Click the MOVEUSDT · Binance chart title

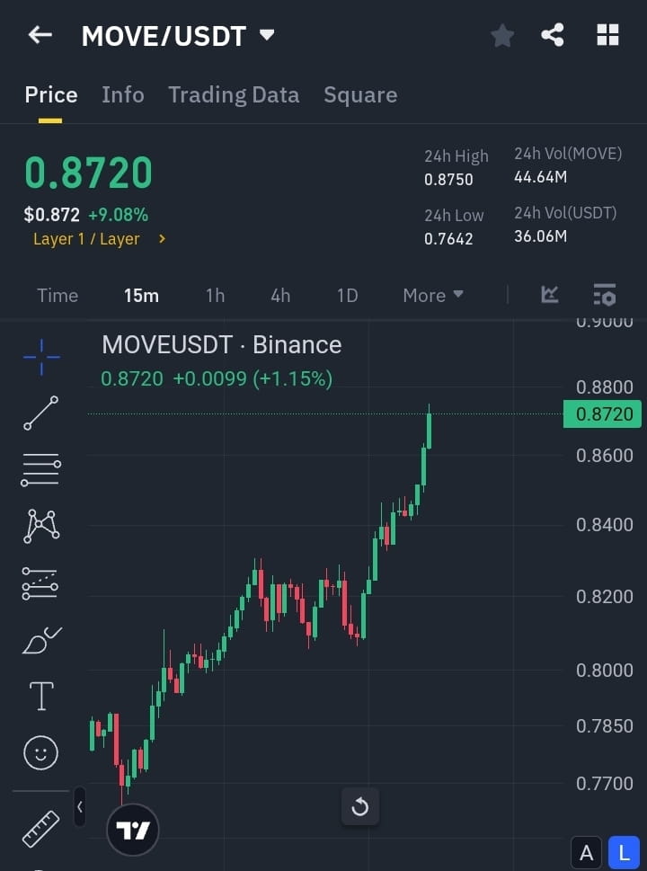pyautogui.click(x=222, y=345)
